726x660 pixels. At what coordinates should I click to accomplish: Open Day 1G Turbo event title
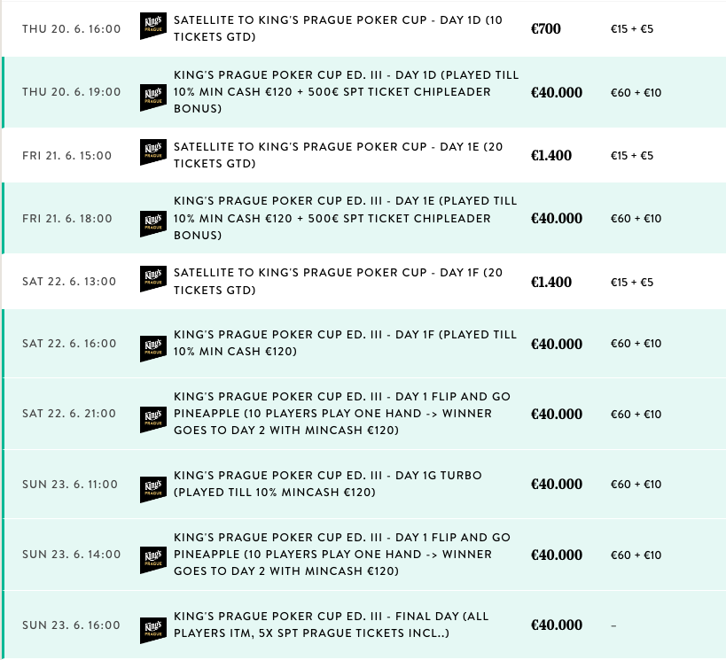(x=328, y=484)
